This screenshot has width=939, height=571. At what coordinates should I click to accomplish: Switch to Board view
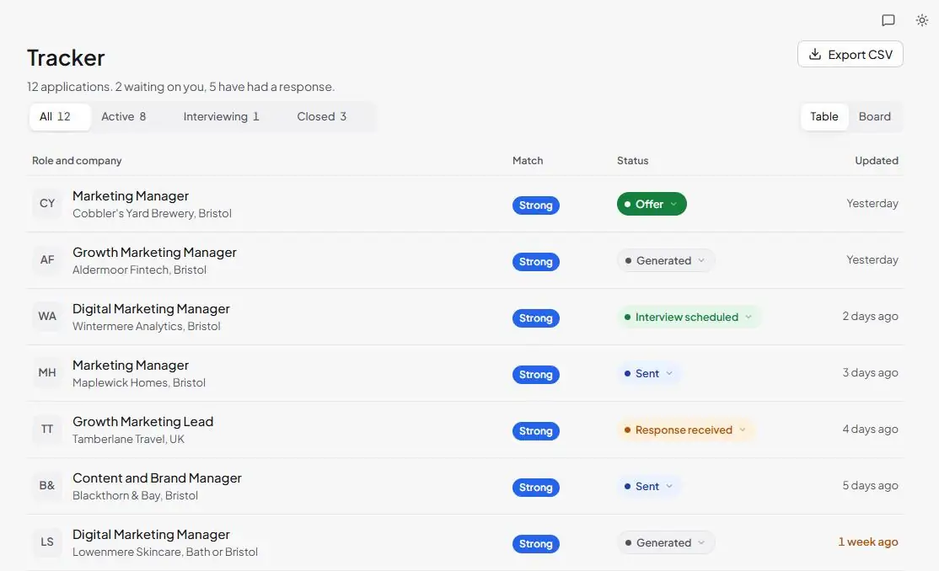coord(874,117)
